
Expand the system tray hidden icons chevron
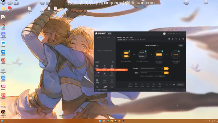coord(204,121)
